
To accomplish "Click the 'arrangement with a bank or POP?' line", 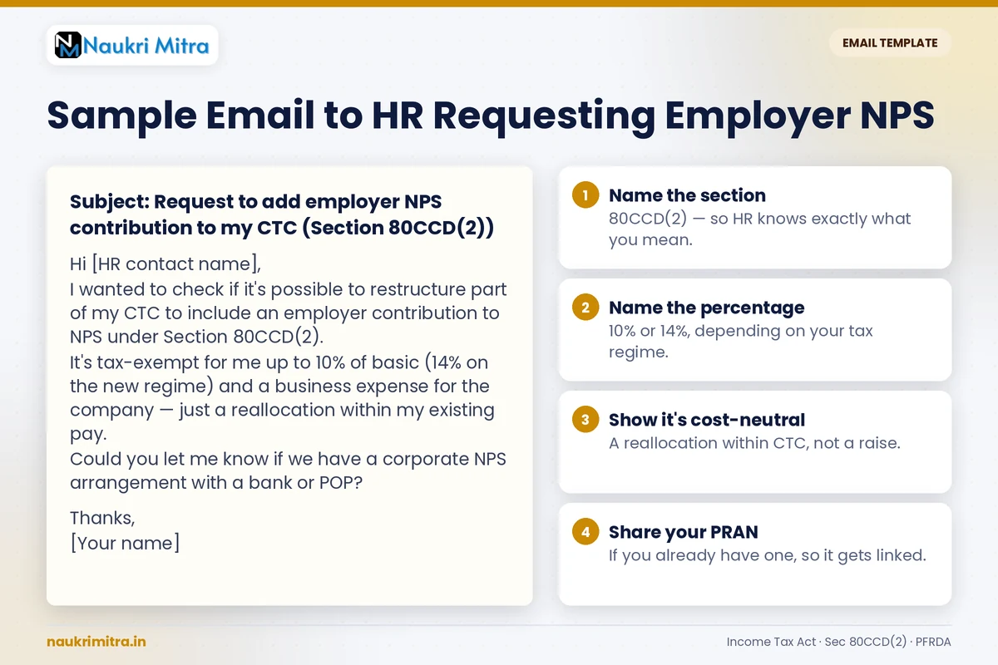I will 216,483.
